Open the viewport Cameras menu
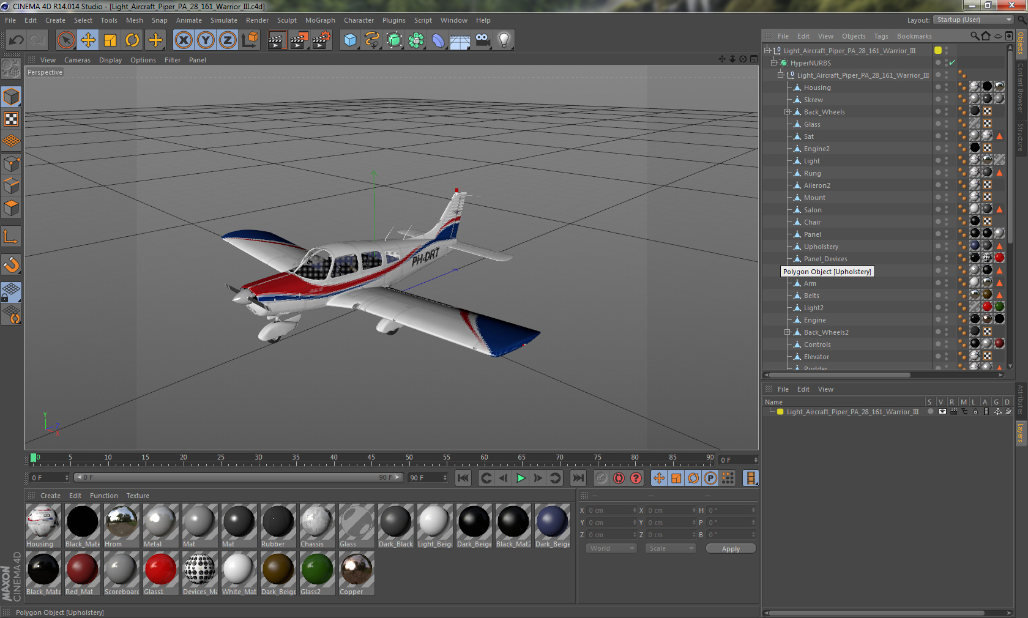The height and width of the screenshot is (618, 1028). click(77, 60)
